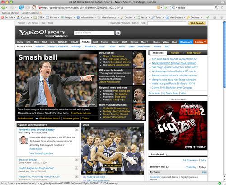The height and width of the screenshot is (185, 226).
Task: Open the Images toolbar menu
Action: click(68, 17)
